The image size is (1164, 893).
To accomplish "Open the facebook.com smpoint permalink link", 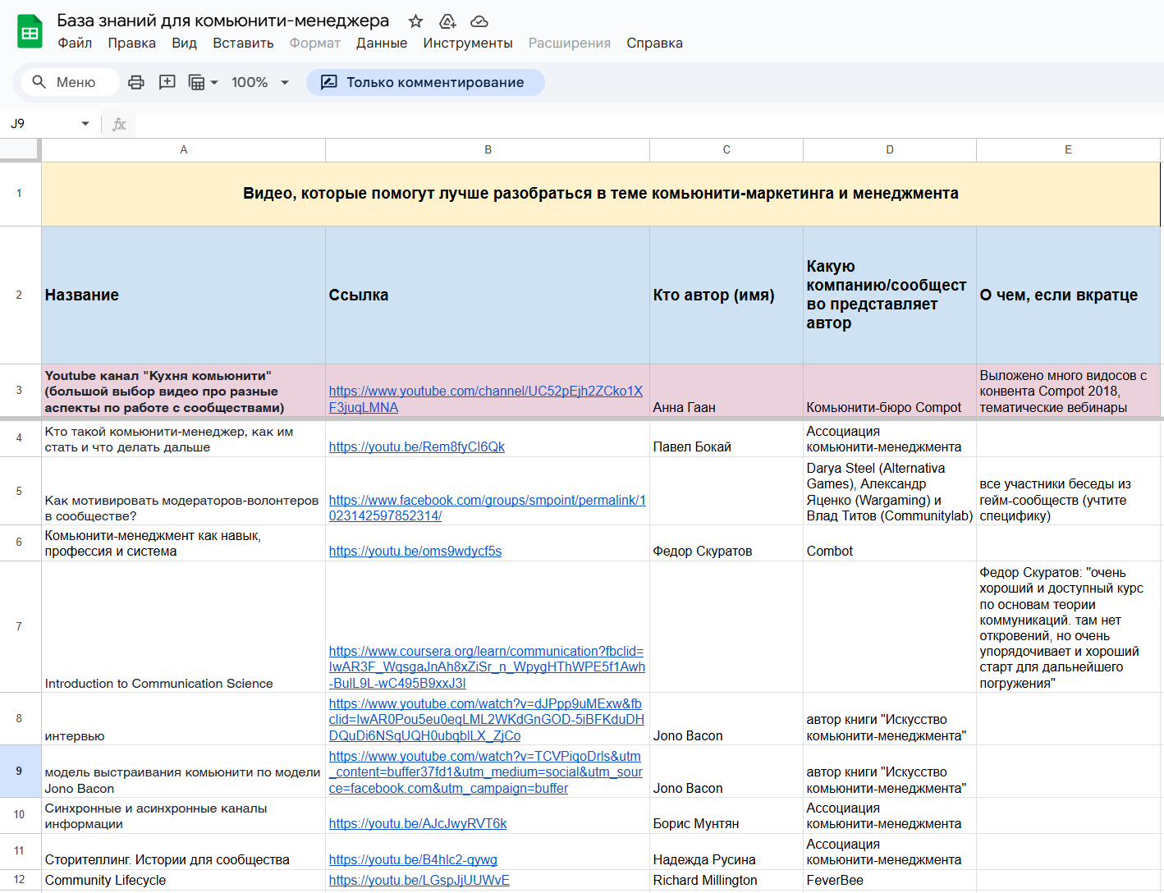I will click(x=487, y=508).
